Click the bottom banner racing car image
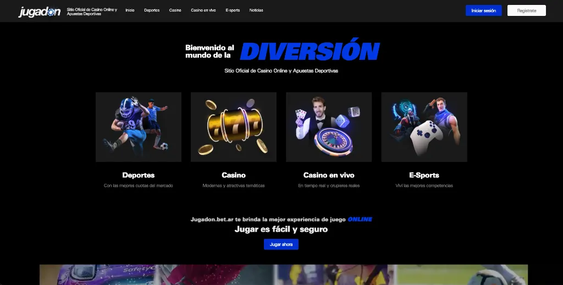The height and width of the screenshot is (285, 563). pyautogui.click(x=99, y=275)
